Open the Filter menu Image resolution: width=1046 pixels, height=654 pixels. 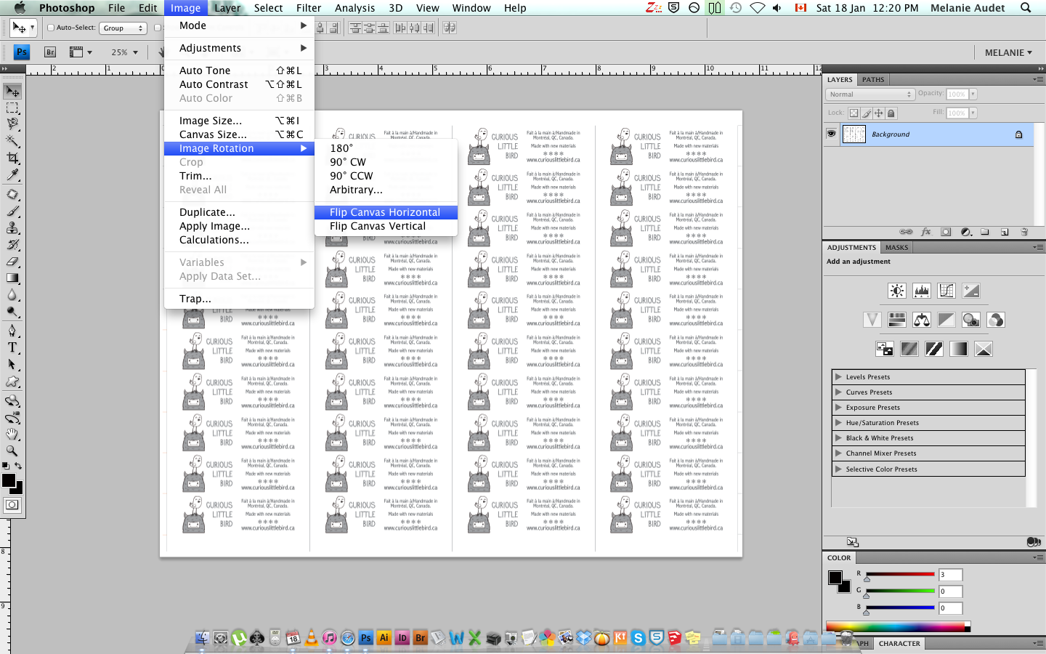click(309, 8)
